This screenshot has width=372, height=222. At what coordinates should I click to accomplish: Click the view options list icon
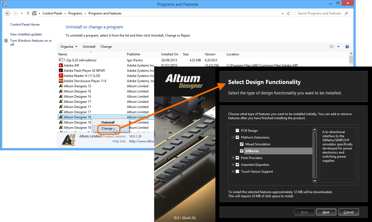[332, 47]
